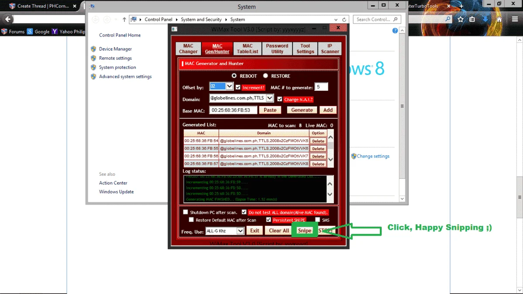Delete the 00:25:68:36:FB:54 row

pyautogui.click(x=318, y=141)
